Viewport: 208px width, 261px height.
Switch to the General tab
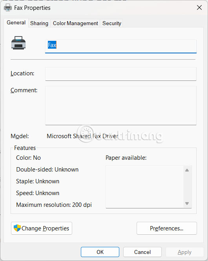16,23
